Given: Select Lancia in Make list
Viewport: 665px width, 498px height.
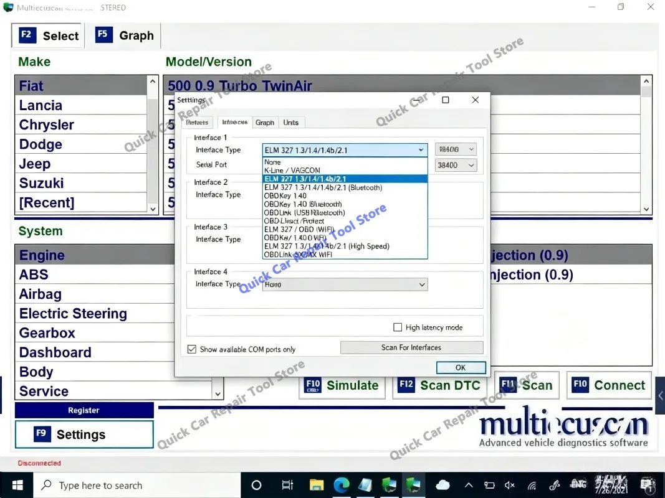Looking at the screenshot, I should [81, 105].
